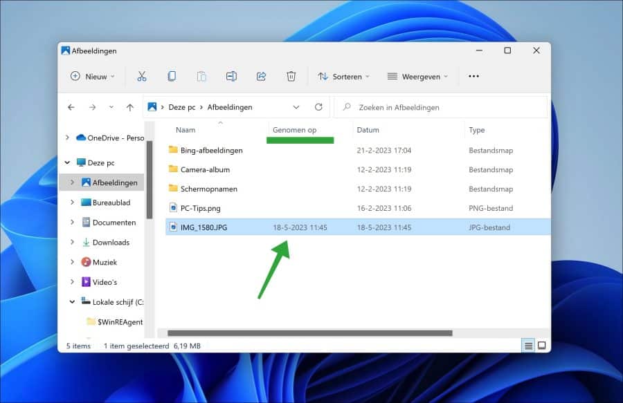This screenshot has height=403, width=623.
Task: Click the navigation pane vertical scrollbar
Action: pos(150,180)
